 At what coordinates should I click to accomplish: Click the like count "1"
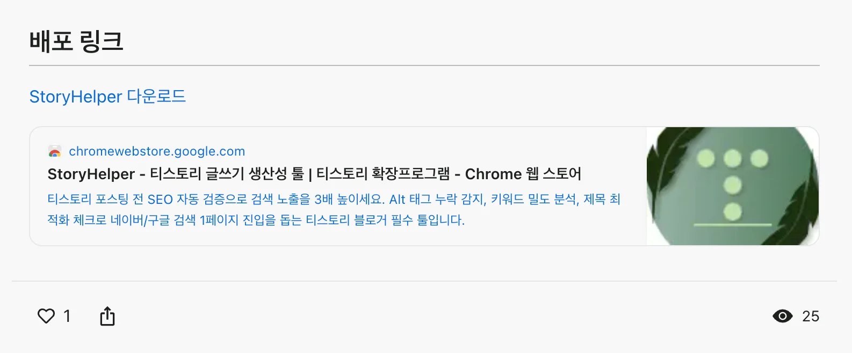[67, 316]
